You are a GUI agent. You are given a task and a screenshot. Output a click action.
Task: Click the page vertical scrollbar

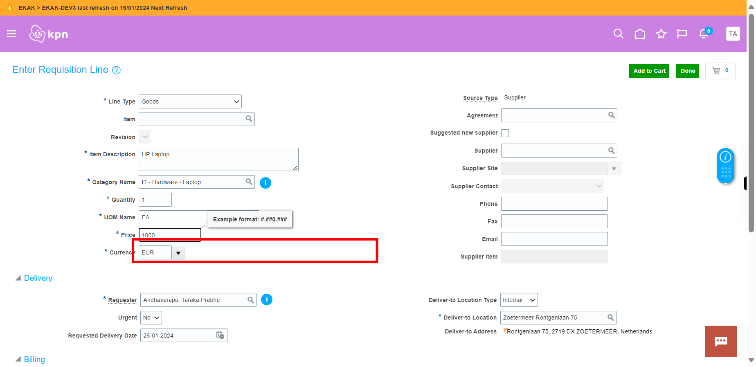(x=751, y=123)
